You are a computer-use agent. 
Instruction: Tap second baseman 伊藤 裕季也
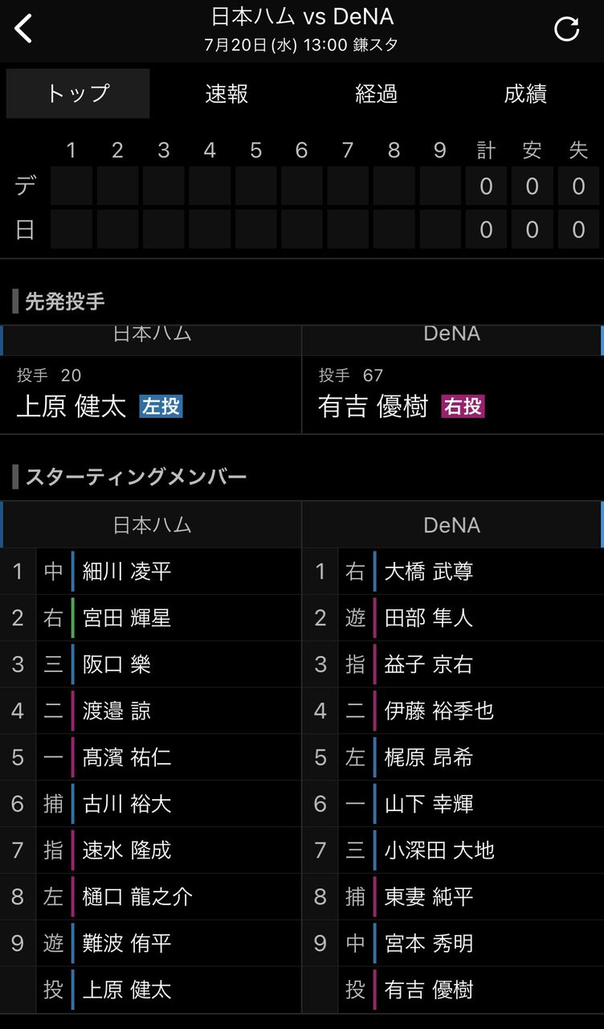tap(439, 711)
